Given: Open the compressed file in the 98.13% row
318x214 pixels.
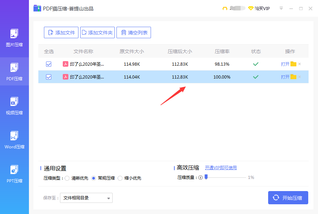Looking at the screenshot, I should point(285,64).
